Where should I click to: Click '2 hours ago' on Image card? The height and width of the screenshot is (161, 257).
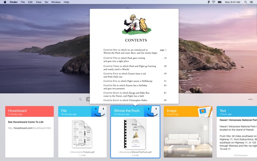pos(173,114)
